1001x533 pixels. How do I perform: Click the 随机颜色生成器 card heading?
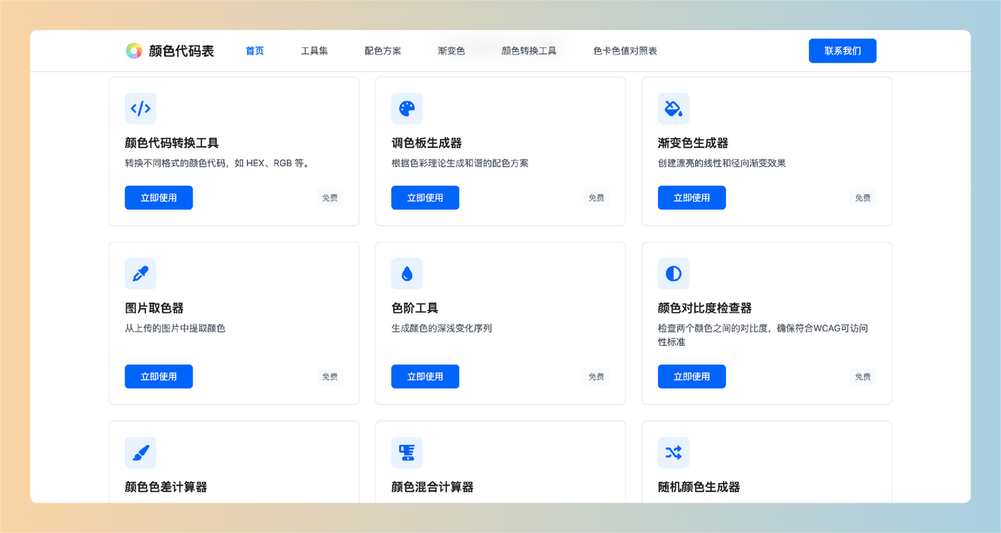[699, 487]
